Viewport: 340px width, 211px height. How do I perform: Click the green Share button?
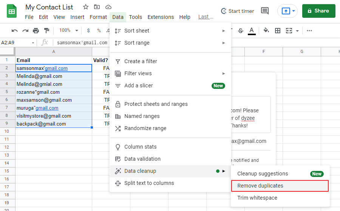click(318, 11)
